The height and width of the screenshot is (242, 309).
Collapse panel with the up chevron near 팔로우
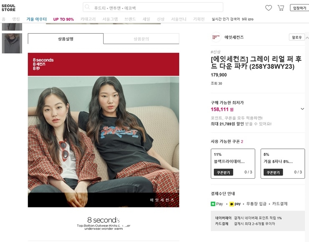point(307,38)
